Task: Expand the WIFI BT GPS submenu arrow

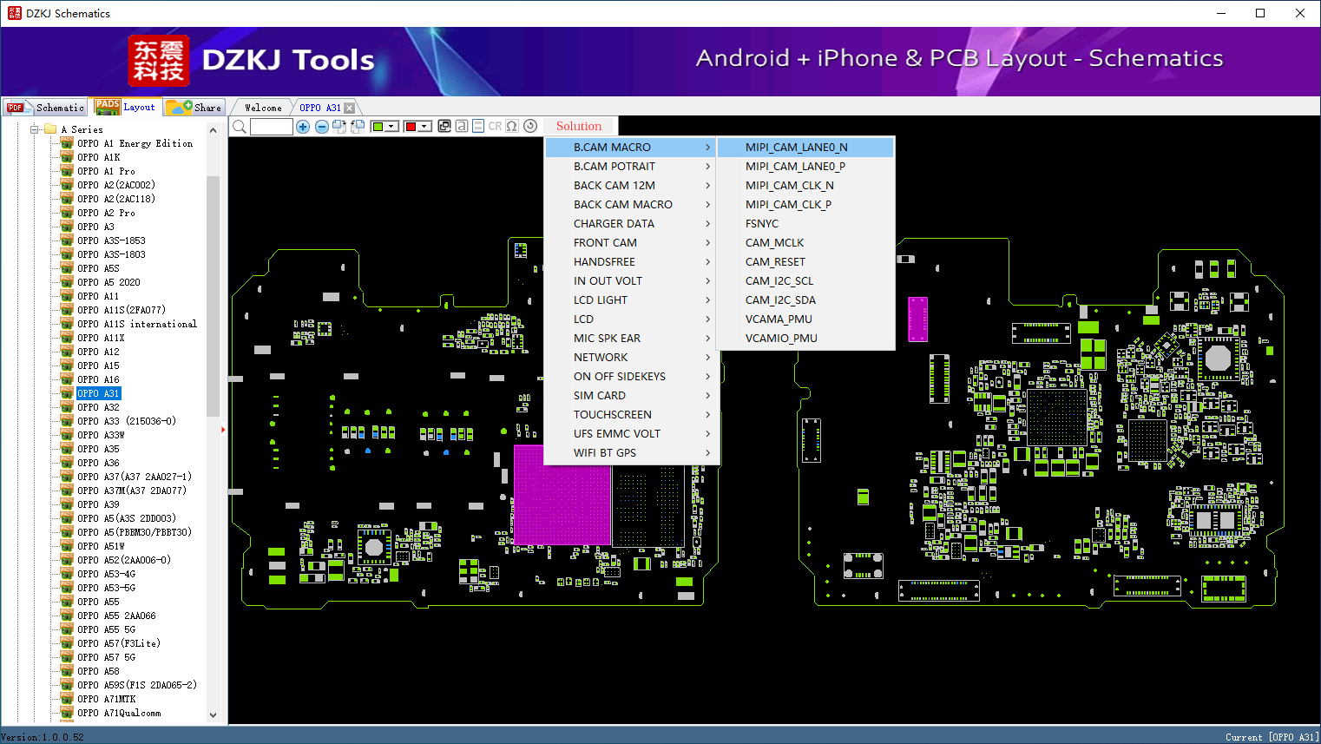Action: [x=708, y=453]
